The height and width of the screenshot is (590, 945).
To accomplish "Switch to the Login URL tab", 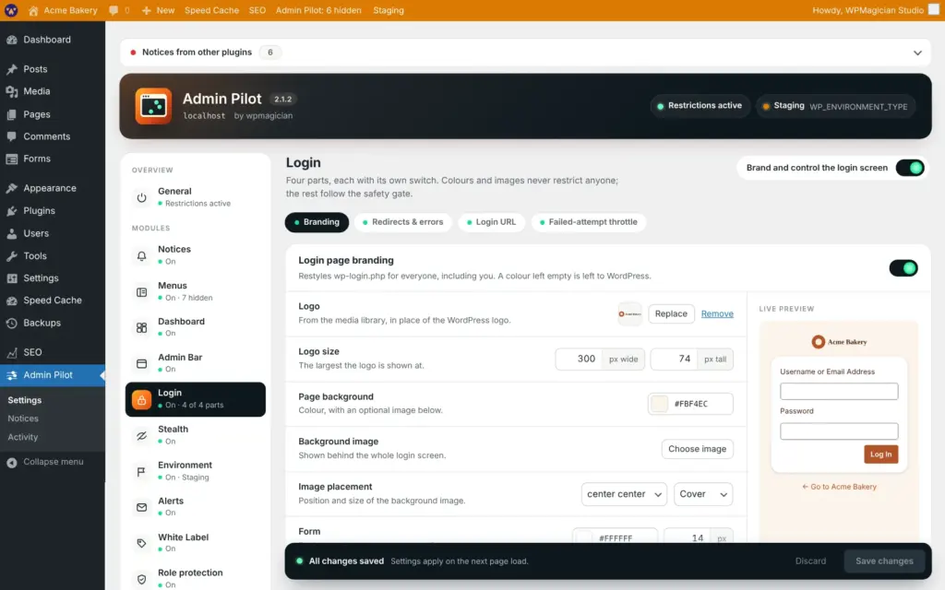I will (x=491, y=222).
